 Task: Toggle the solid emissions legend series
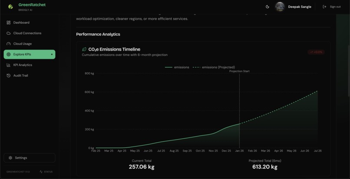click(x=177, y=67)
